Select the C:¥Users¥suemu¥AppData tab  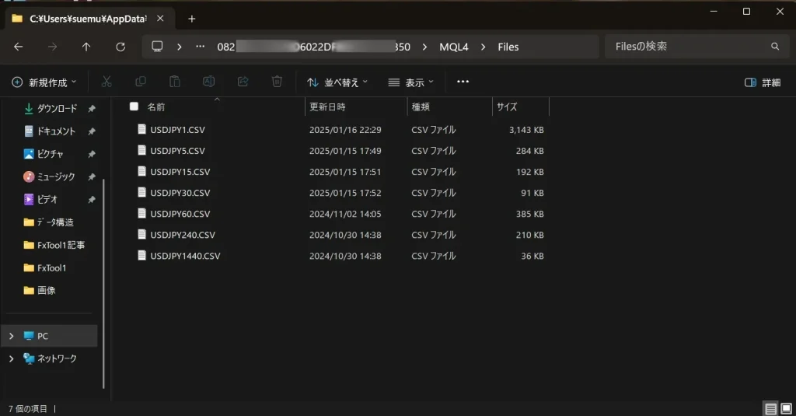coord(89,19)
